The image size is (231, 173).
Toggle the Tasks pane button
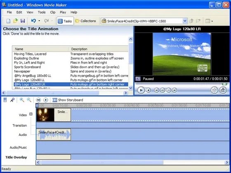[x=65, y=21]
